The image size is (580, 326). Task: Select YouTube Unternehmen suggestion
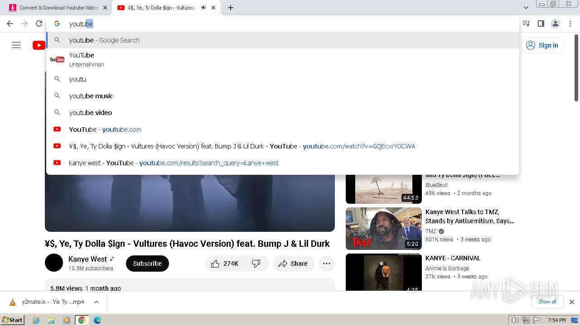click(283, 59)
